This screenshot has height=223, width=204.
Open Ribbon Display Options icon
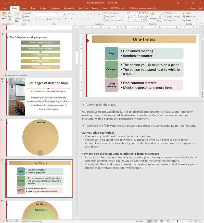178,3
